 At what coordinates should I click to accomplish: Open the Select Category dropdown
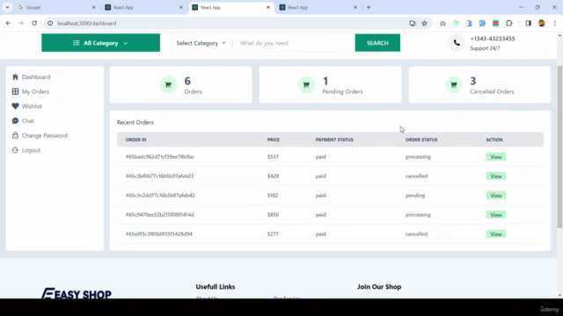point(201,43)
